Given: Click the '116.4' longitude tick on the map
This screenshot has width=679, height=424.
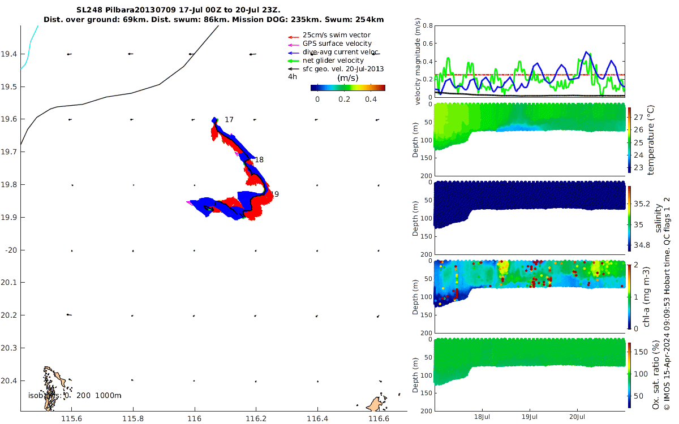Looking at the screenshot, I should point(317,419).
